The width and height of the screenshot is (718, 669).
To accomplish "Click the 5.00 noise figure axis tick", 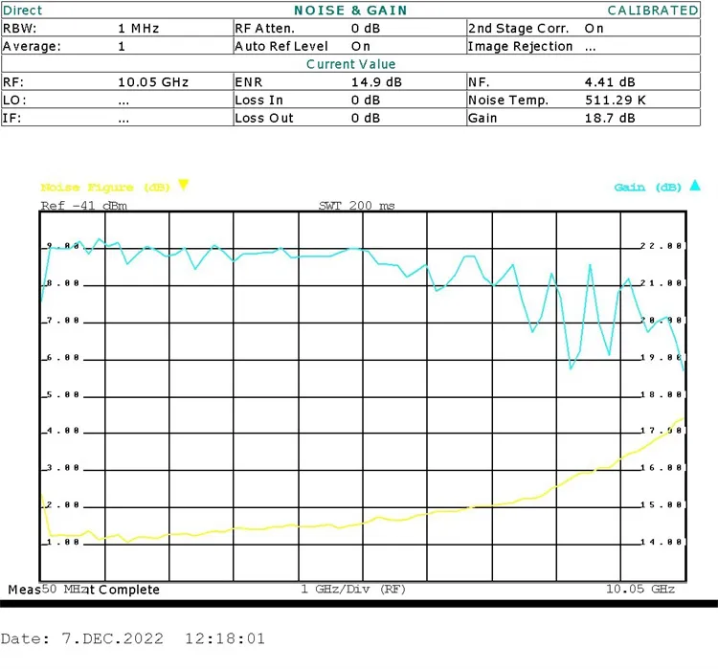I will [x=63, y=394].
